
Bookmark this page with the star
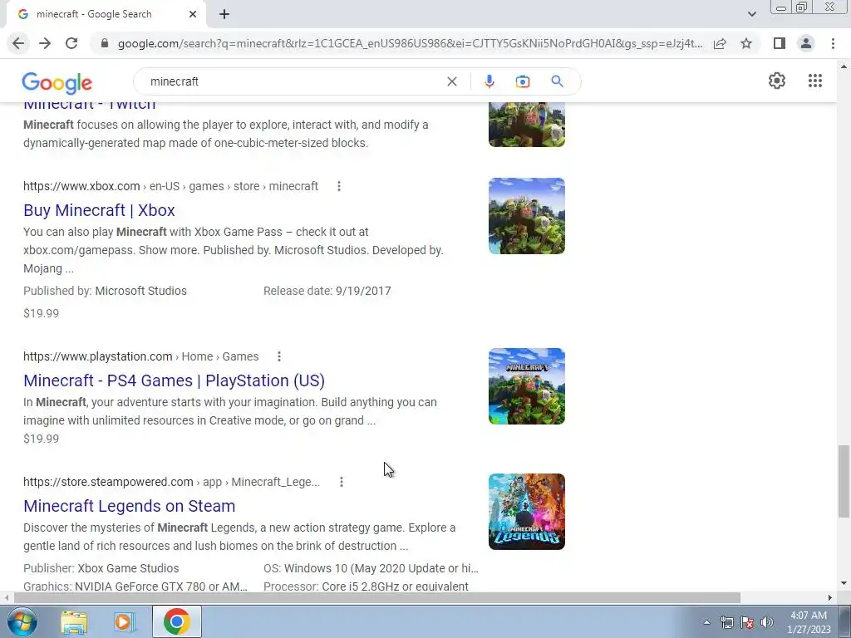(x=746, y=43)
